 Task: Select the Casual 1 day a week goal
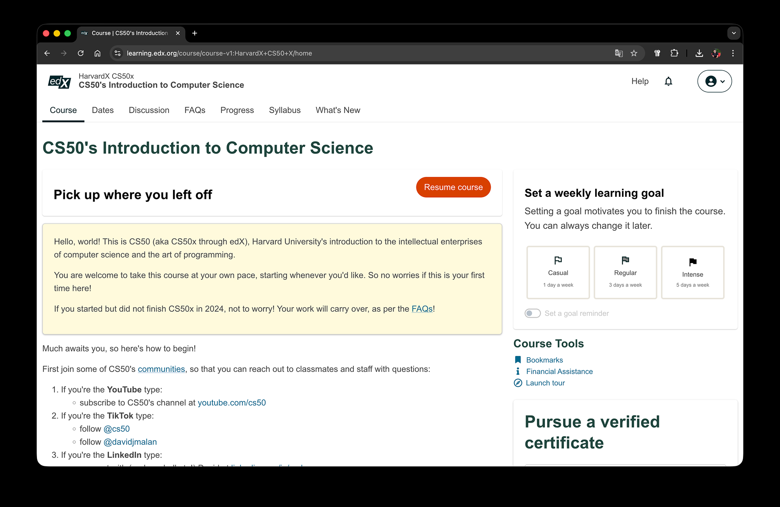558,272
